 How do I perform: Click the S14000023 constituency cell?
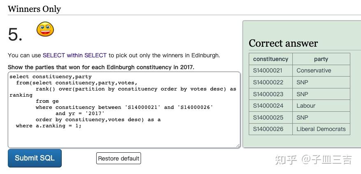pos(268,94)
